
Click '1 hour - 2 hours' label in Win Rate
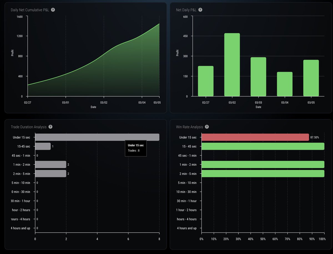(186, 210)
